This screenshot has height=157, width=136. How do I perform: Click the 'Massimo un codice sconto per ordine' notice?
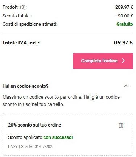click(x=42, y=97)
